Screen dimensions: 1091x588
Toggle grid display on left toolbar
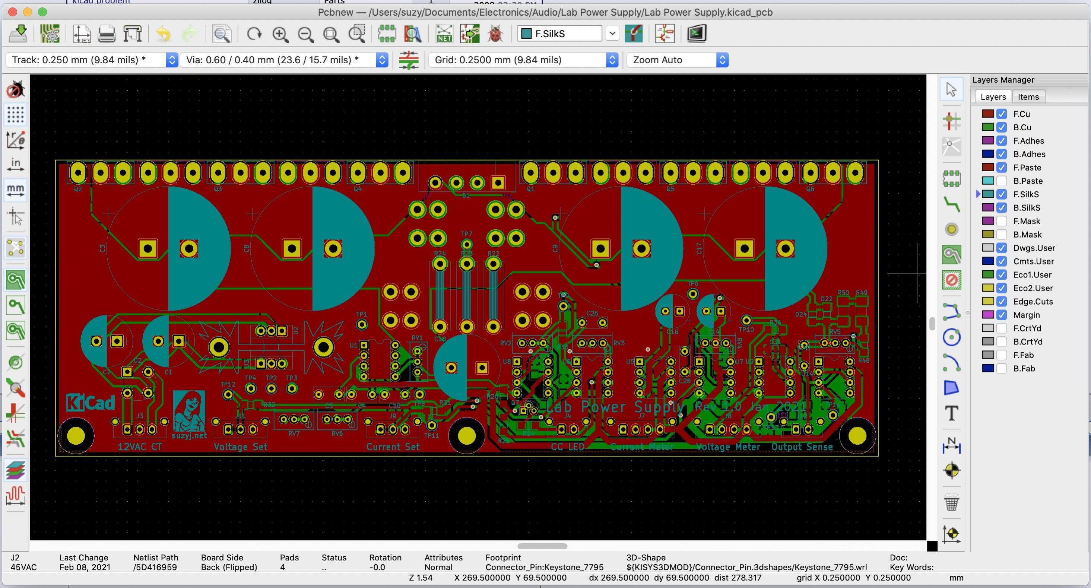point(16,115)
